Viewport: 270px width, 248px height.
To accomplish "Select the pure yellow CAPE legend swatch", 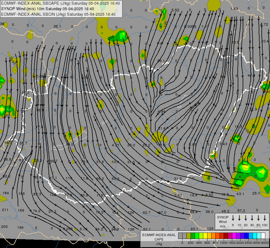I will pyautogui.click(x=205, y=236).
